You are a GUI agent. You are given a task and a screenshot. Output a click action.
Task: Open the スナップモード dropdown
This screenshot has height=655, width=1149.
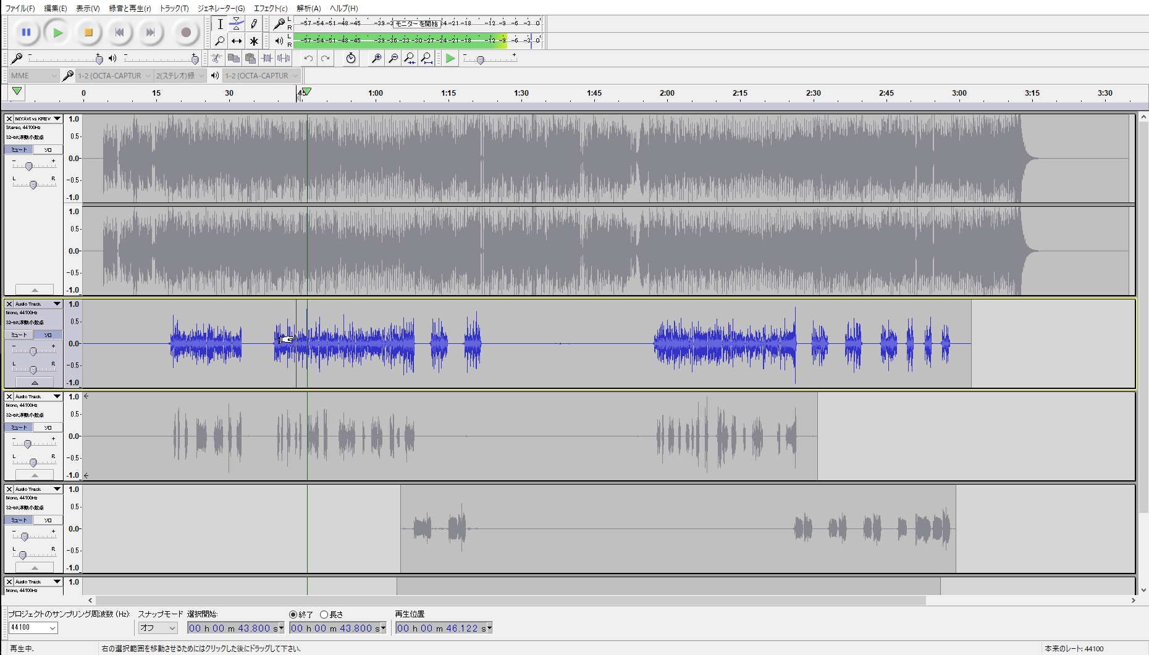point(158,628)
